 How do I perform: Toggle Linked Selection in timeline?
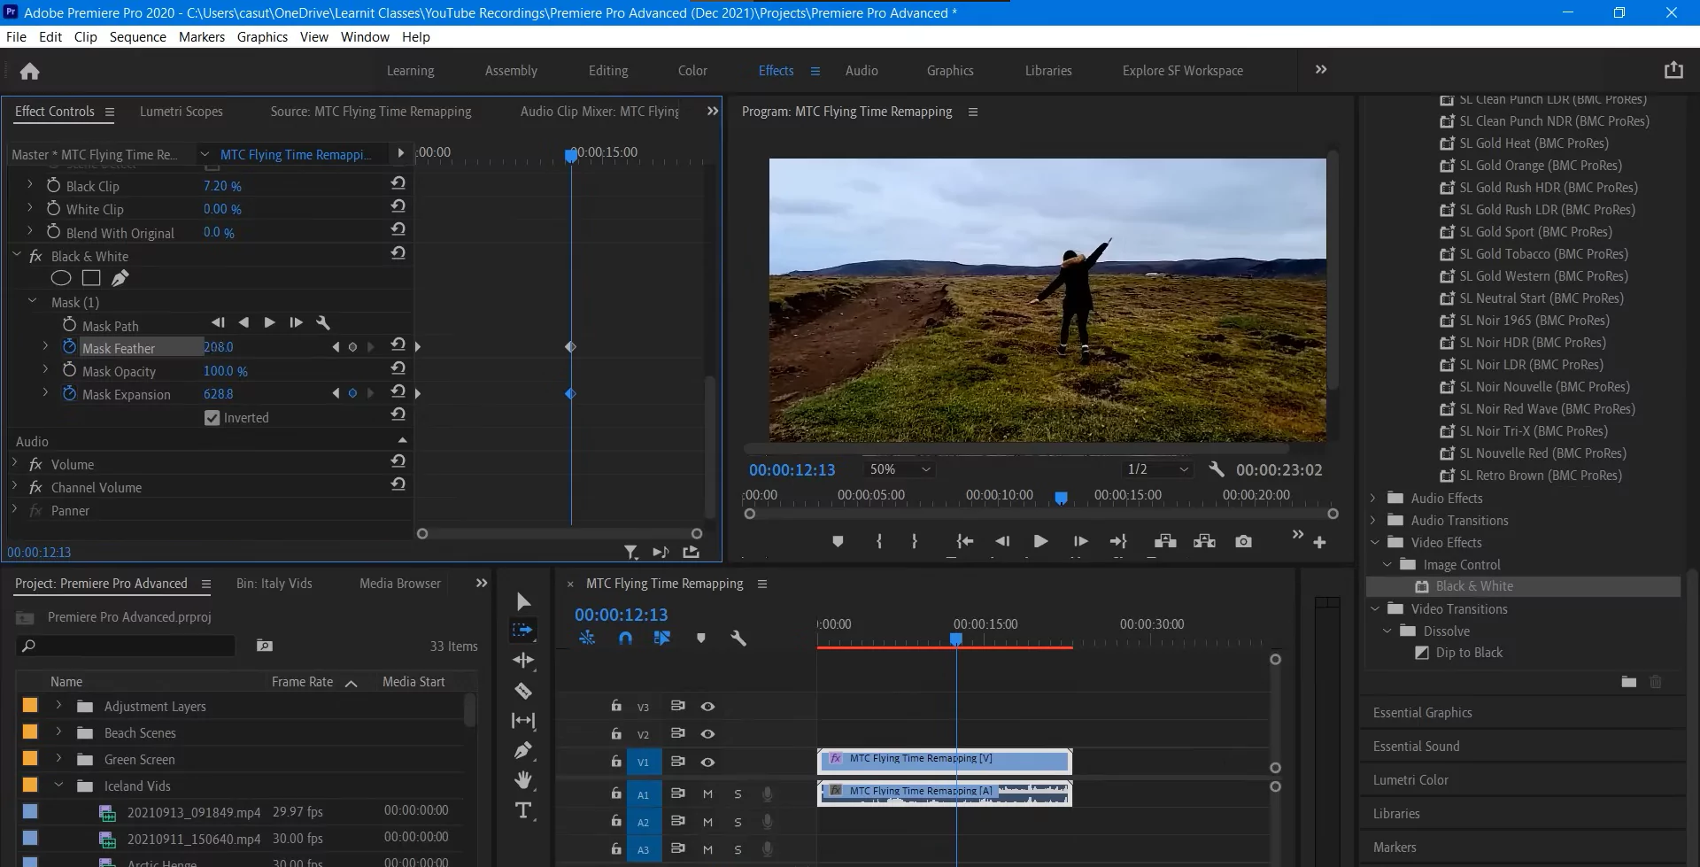pyautogui.click(x=662, y=638)
